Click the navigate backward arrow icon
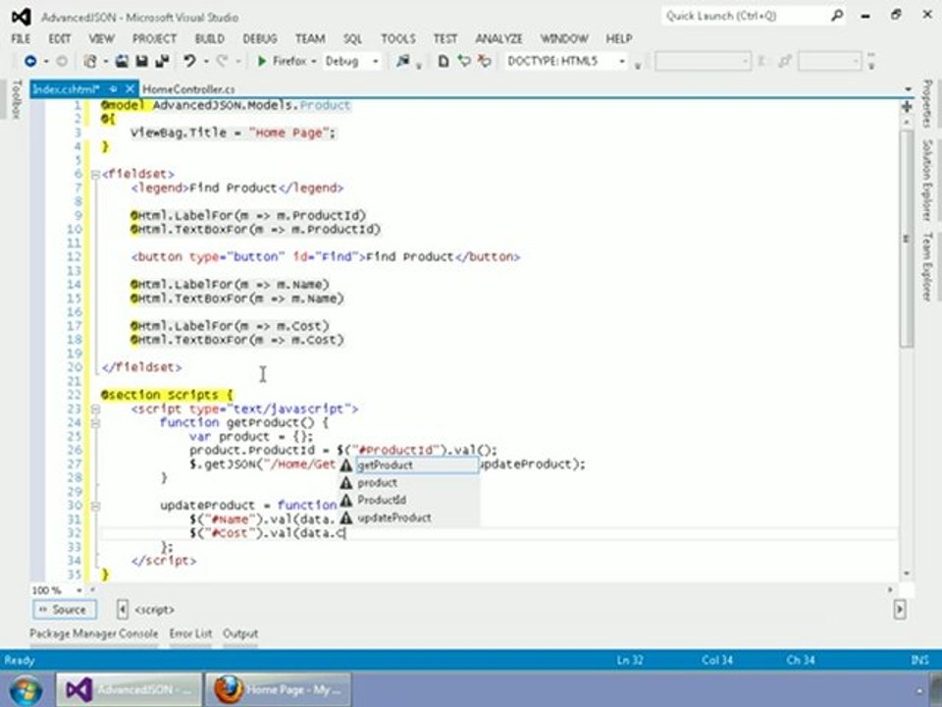 [30, 61]
